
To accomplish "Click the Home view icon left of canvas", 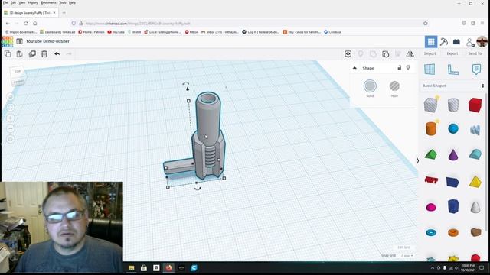I will pos(10,97).
